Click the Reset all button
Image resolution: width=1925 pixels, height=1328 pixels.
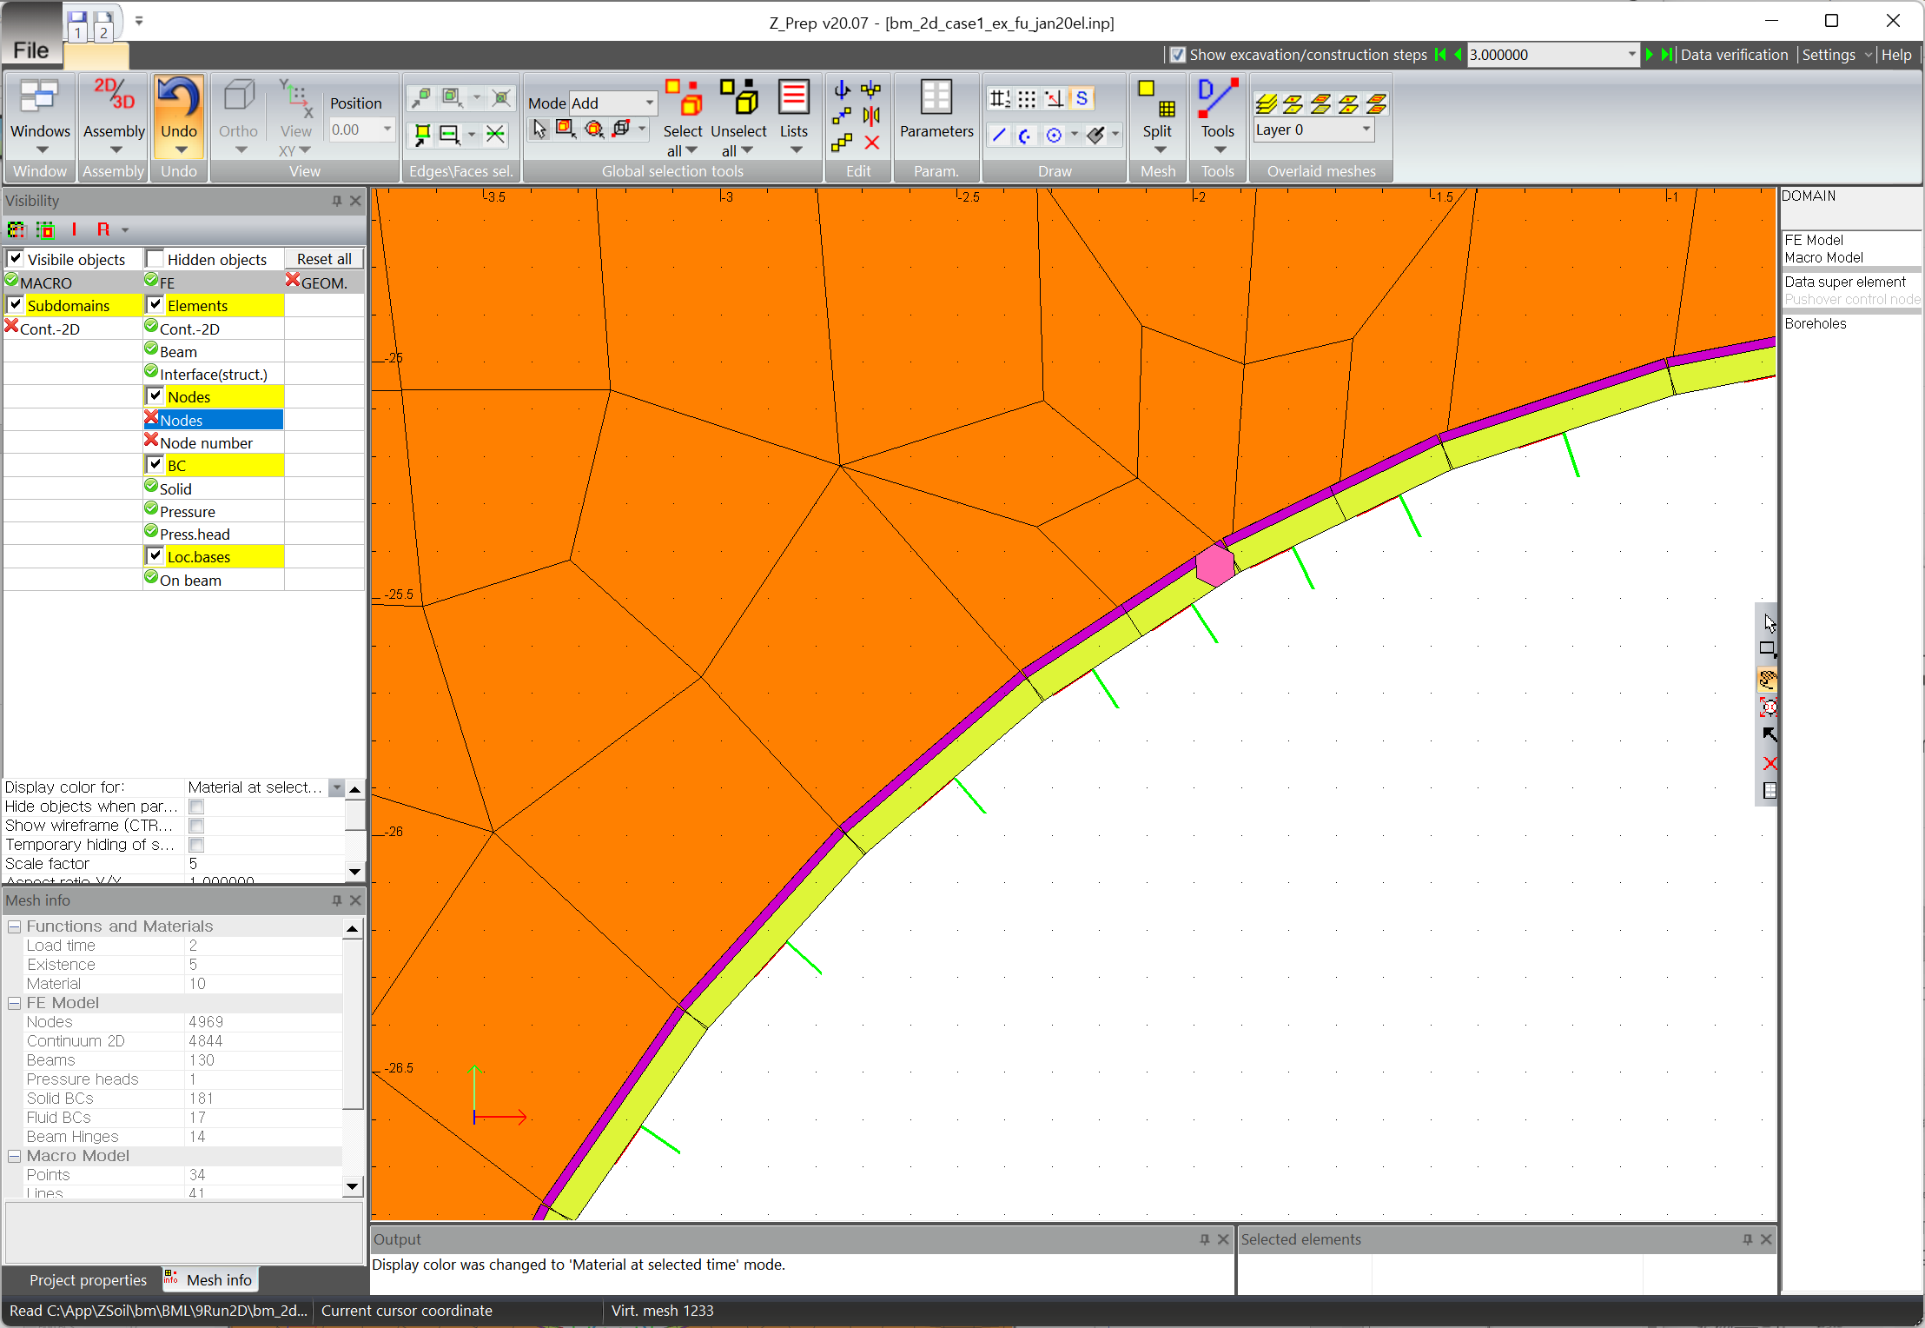[x=324, y=259]
